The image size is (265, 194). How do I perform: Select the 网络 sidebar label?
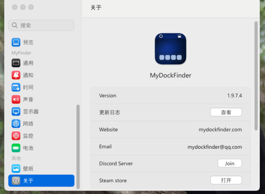coord(28,124)
